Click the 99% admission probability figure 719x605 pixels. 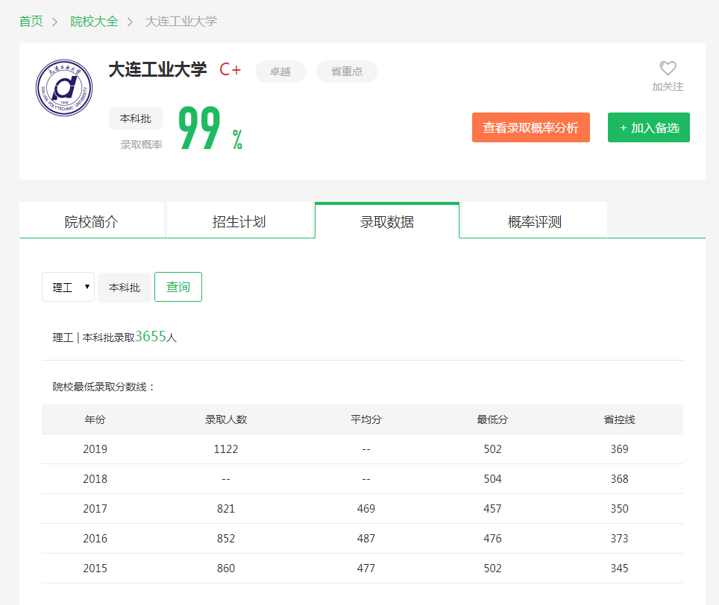click(x=210, y=127)
